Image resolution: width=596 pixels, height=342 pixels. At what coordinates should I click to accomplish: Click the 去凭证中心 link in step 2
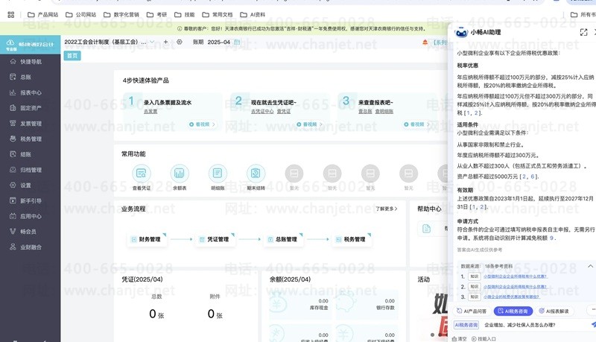click(262, 111)
